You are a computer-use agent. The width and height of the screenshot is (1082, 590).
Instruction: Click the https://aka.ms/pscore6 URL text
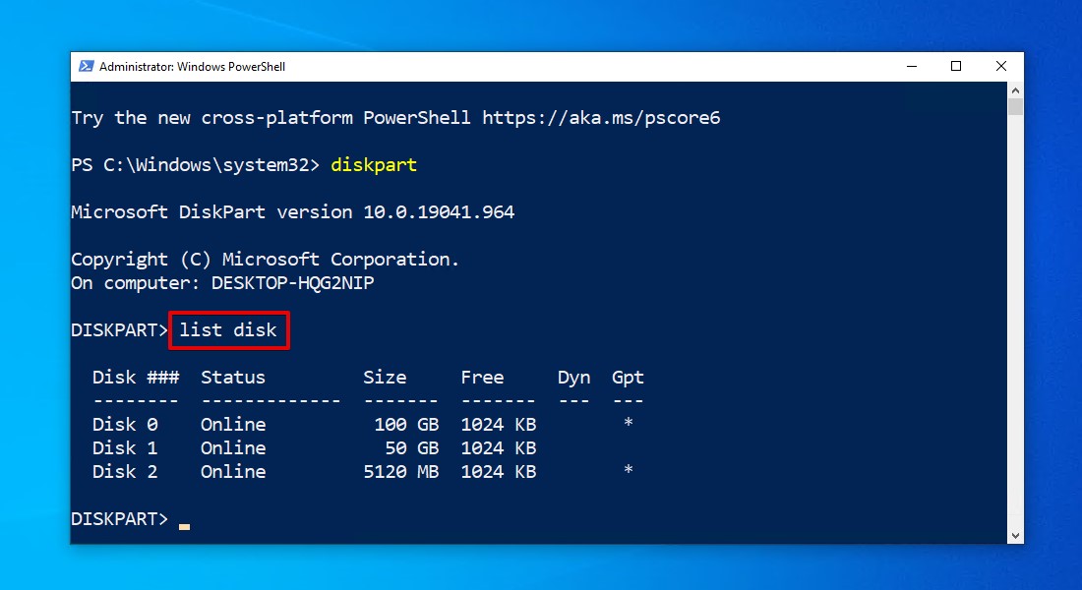[601, 118]
